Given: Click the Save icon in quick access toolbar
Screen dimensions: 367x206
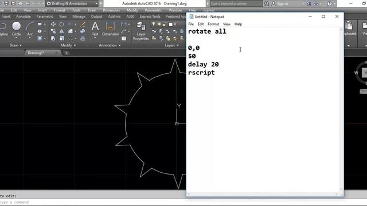Looking at the screenshot, I should [6, 3].
